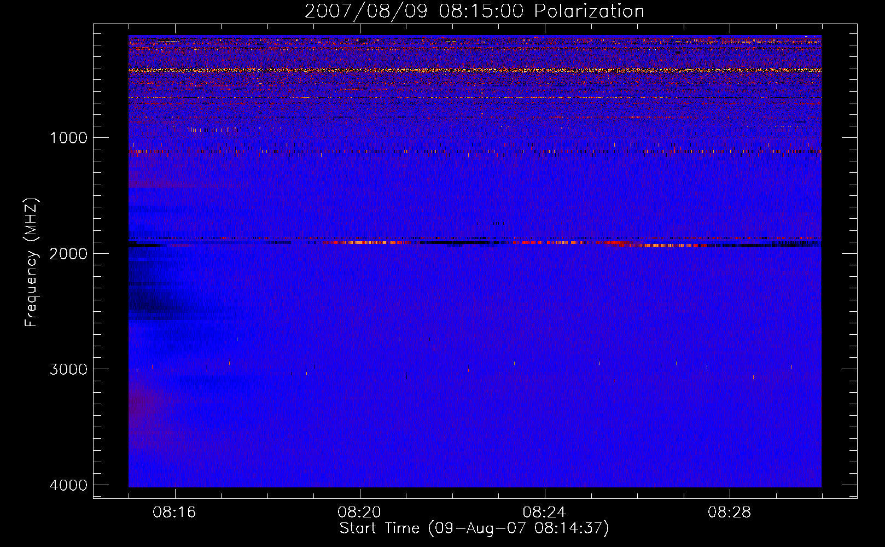Click the 08:24 time tick label

pos(544,513)
